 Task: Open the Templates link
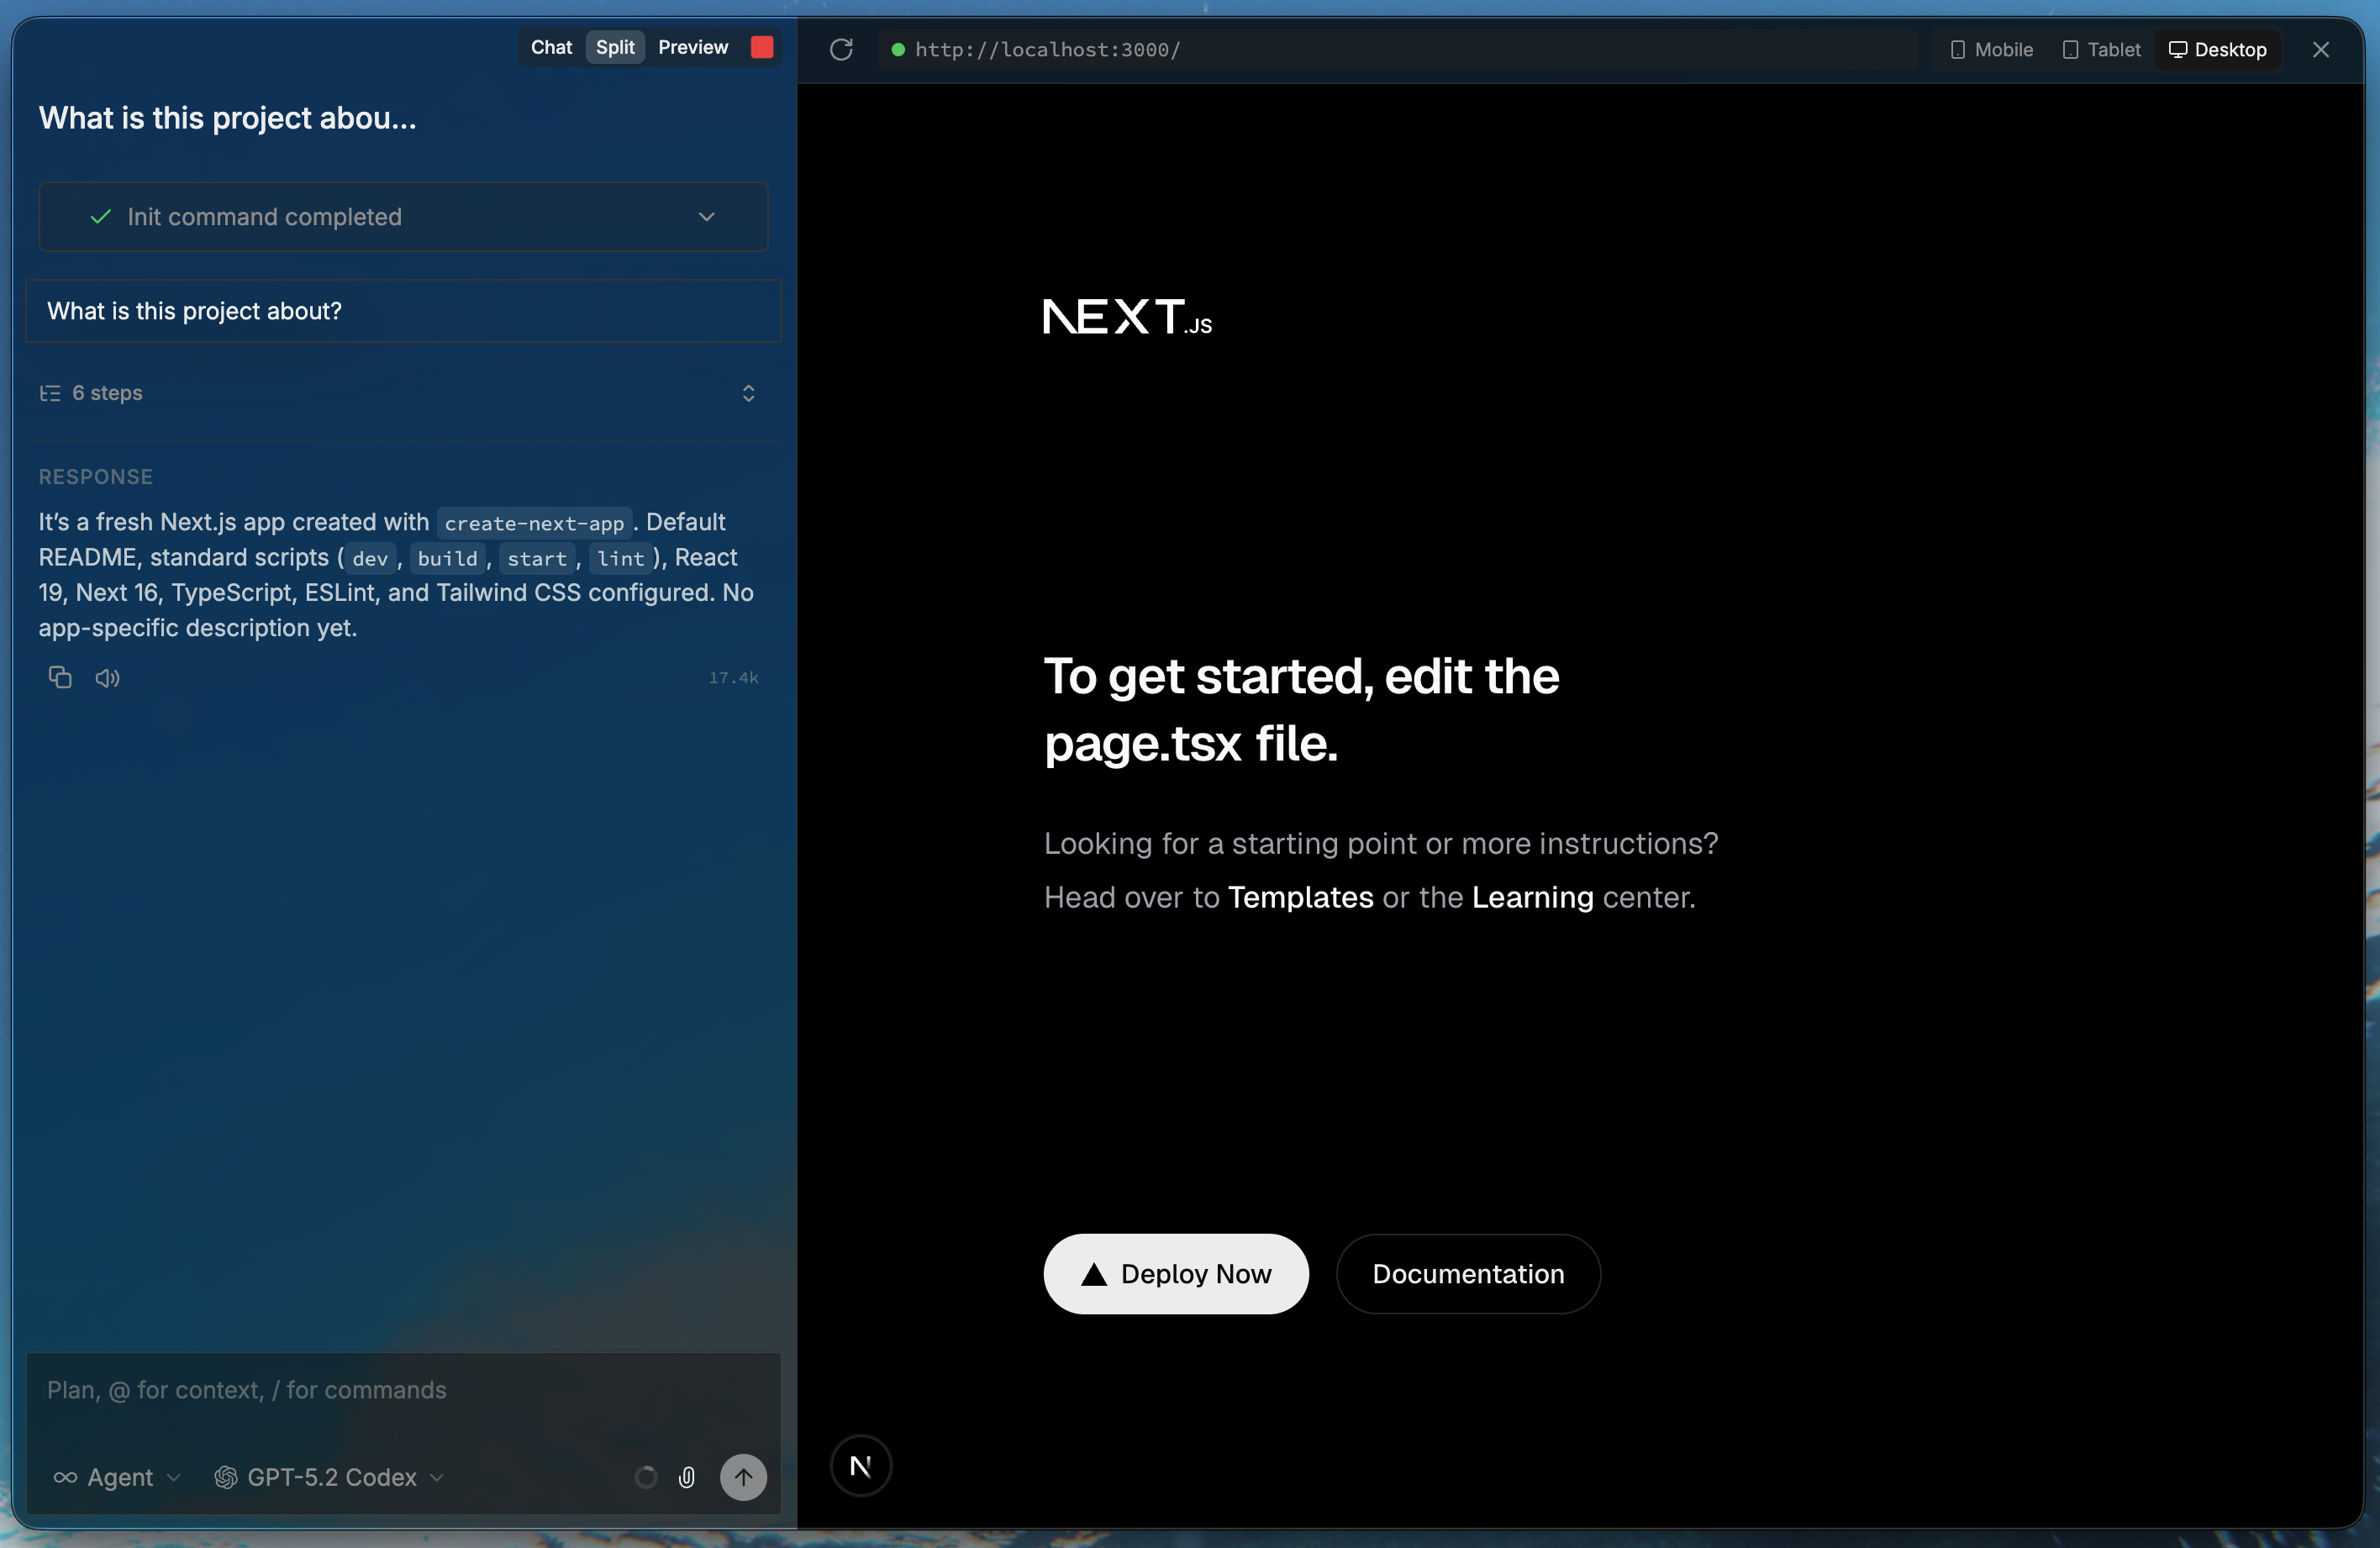[1300, 897]
